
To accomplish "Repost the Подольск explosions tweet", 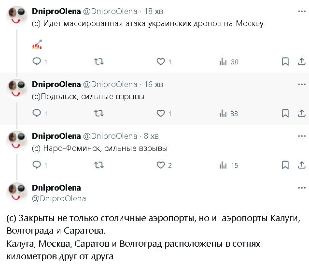I will click(x=98, y=113).
